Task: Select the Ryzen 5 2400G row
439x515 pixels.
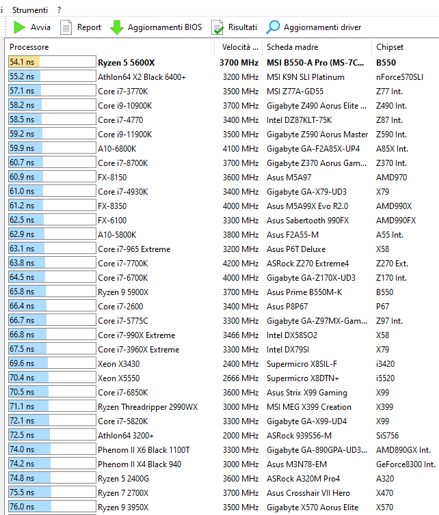Action: (223, 479)
